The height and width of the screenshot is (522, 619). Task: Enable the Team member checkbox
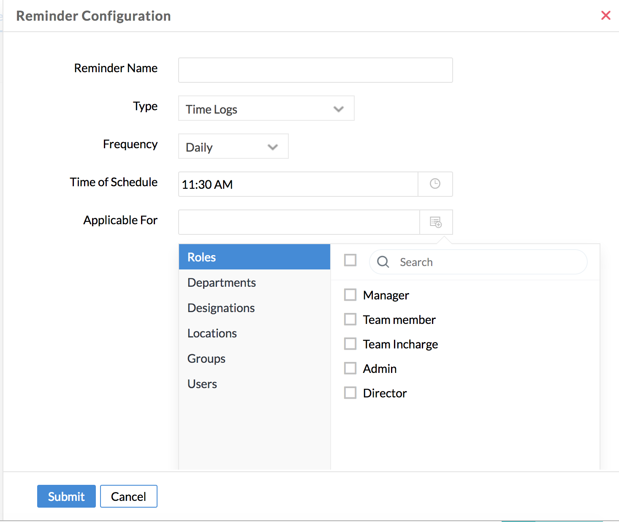[x=350, y=319]
